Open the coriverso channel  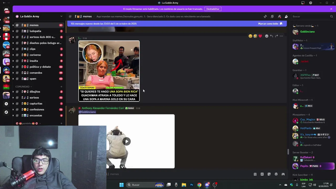(x=39, y=55)
